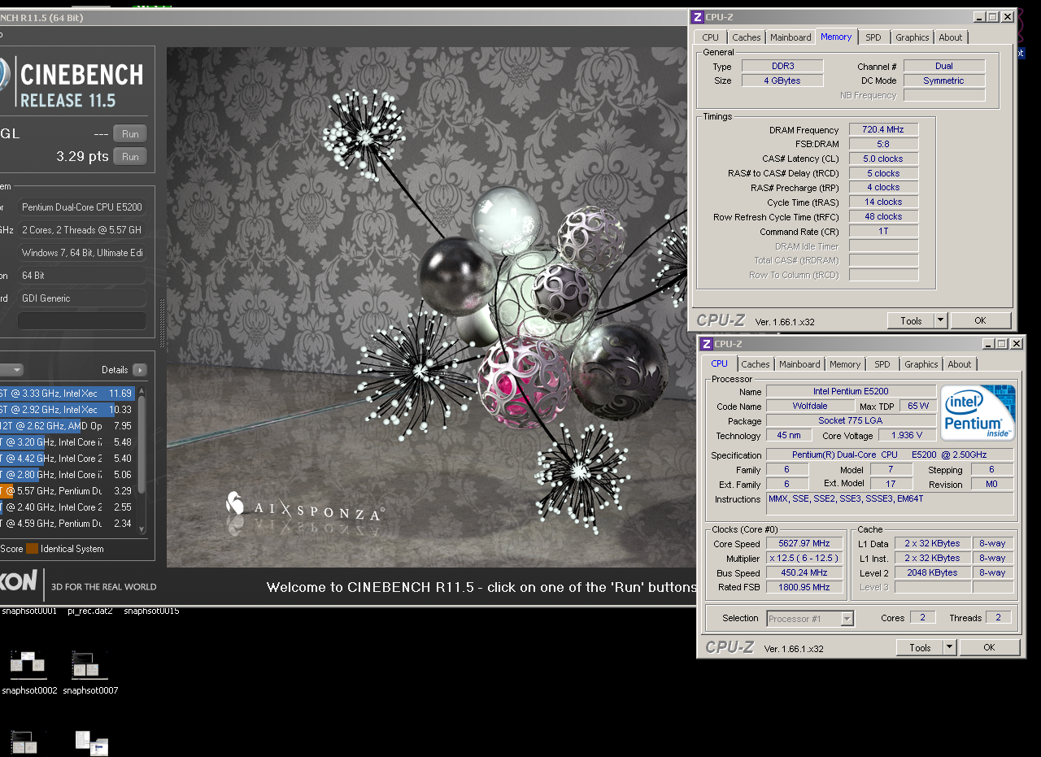Expand Tools dropdown arrow in CPU window

[x=949, y=647]
